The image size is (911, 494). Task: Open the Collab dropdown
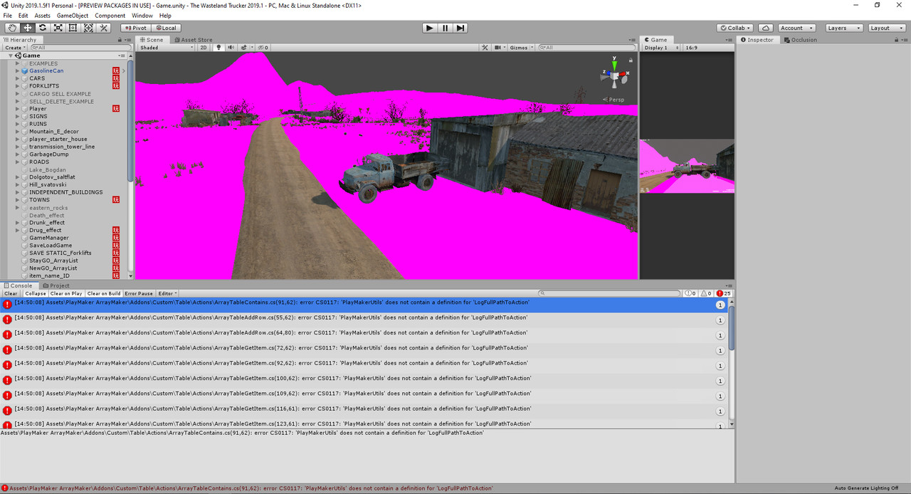[735, 28]
